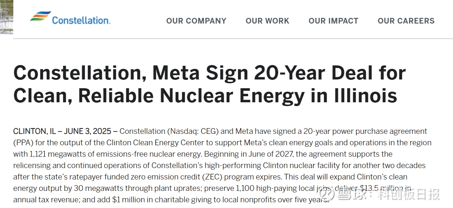The width and height of the screenshot is (453, 208).
Task: Navigate to Our Careers
Action: point(406,21)
